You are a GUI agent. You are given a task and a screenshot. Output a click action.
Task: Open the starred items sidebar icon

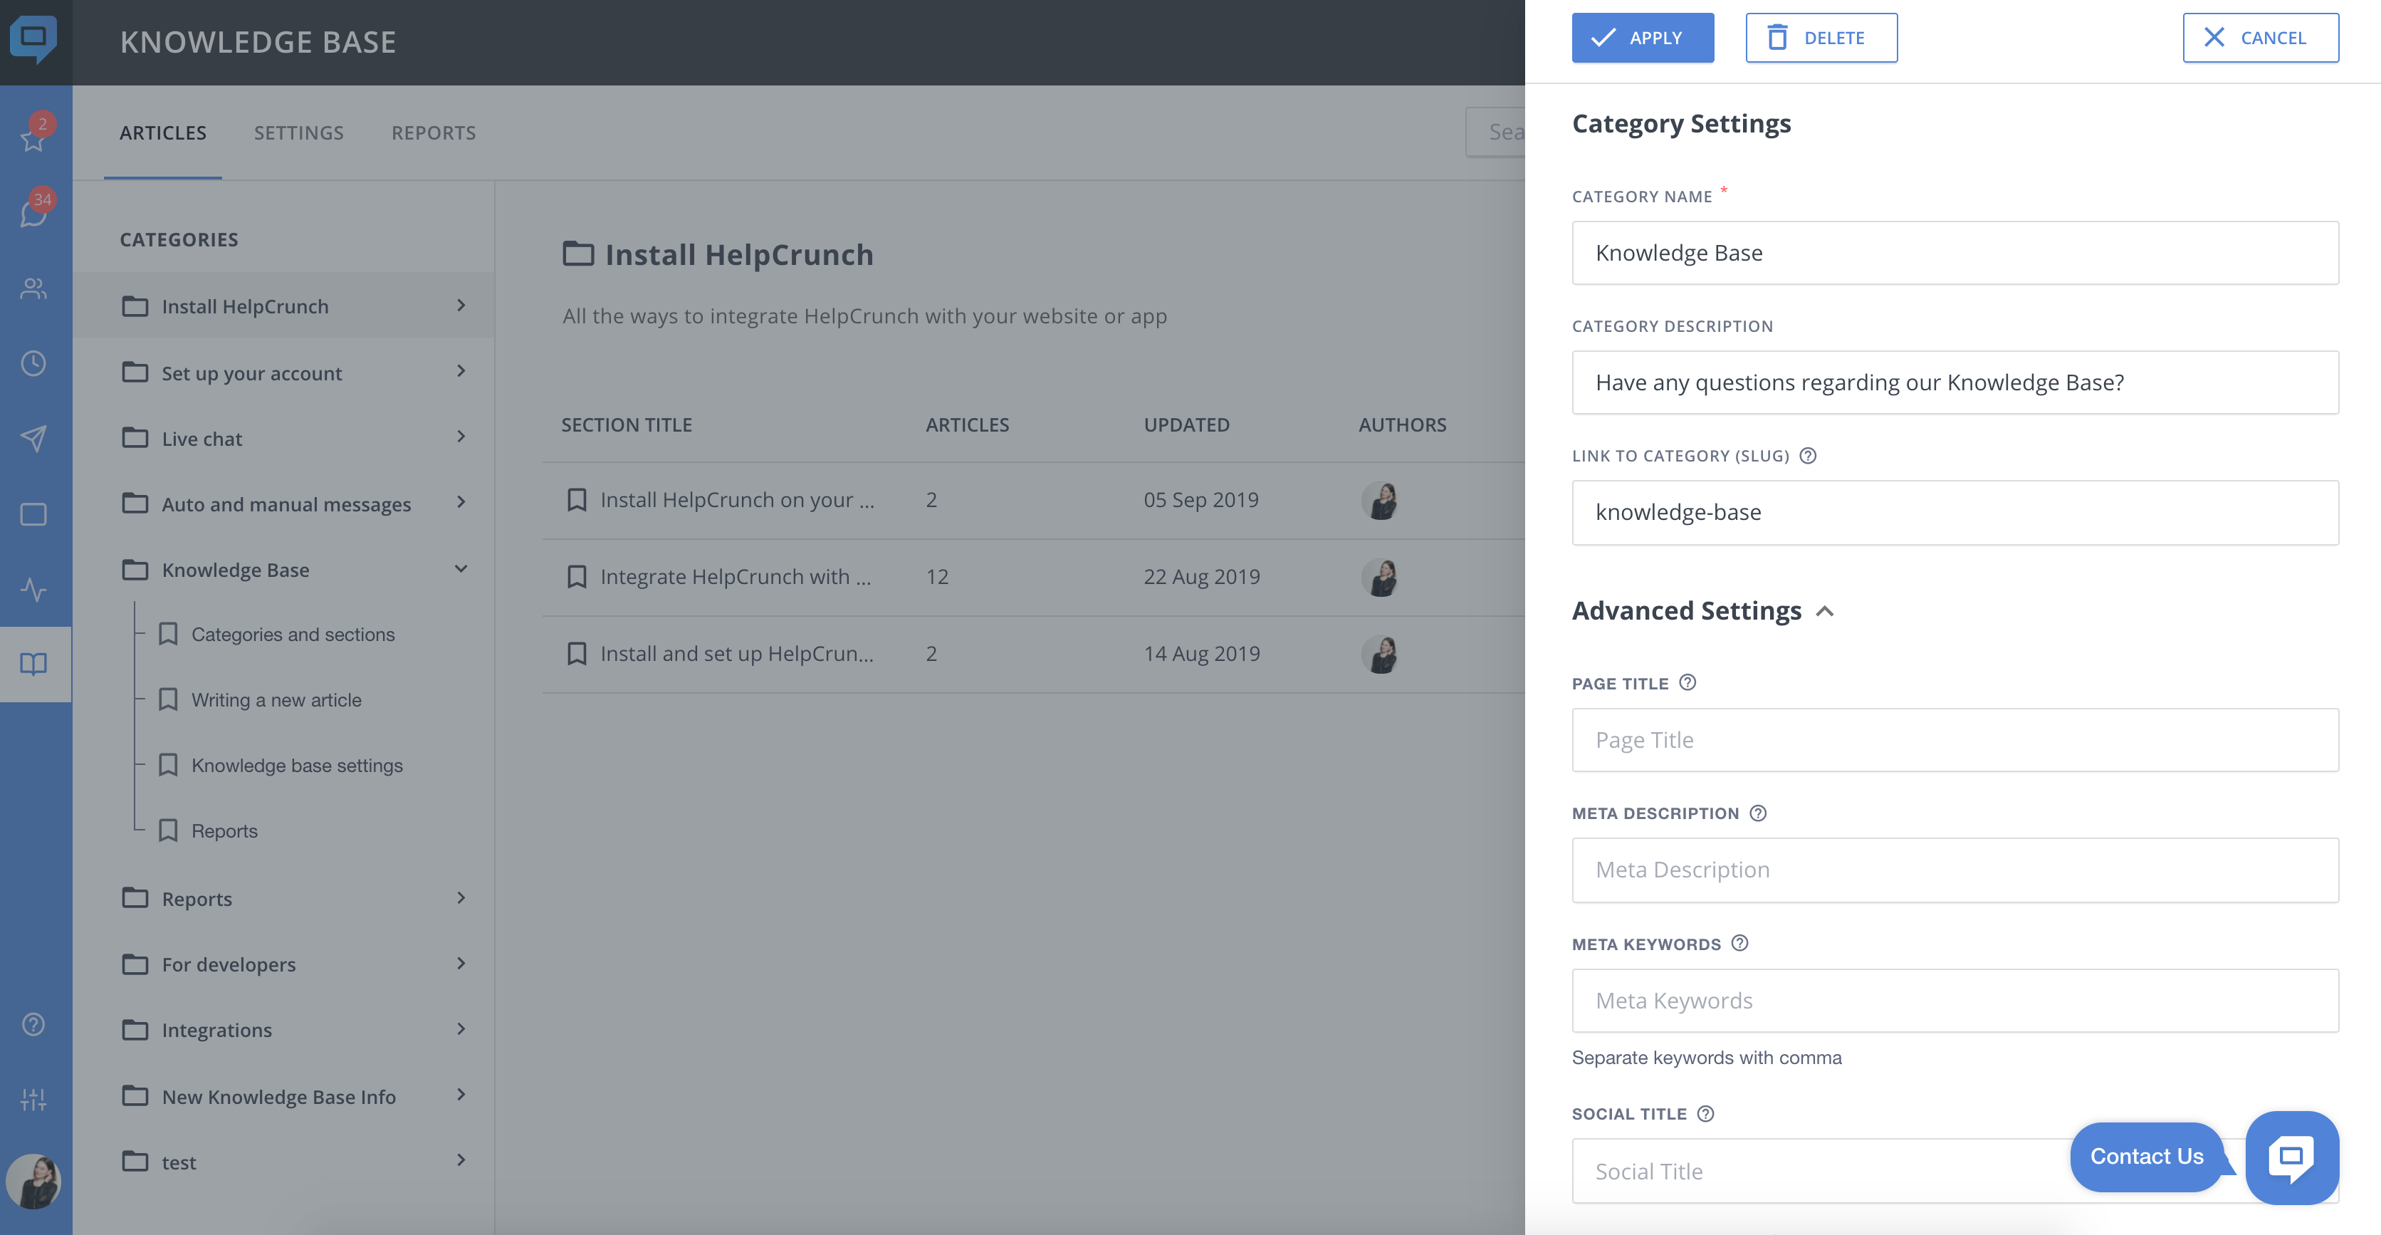pos(33,139)
